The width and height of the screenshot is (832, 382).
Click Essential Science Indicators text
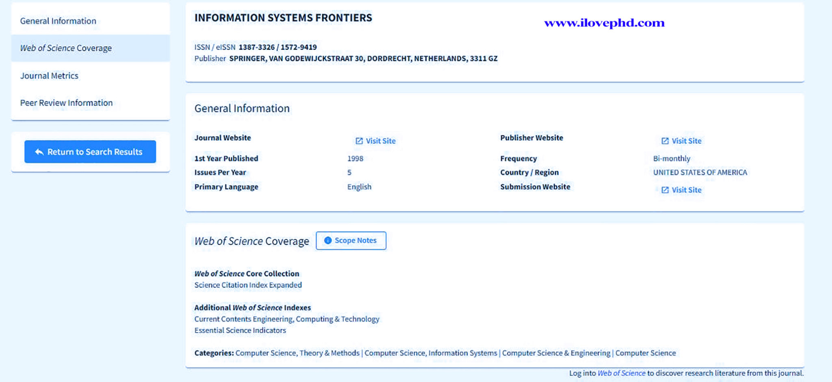point(240,330)
